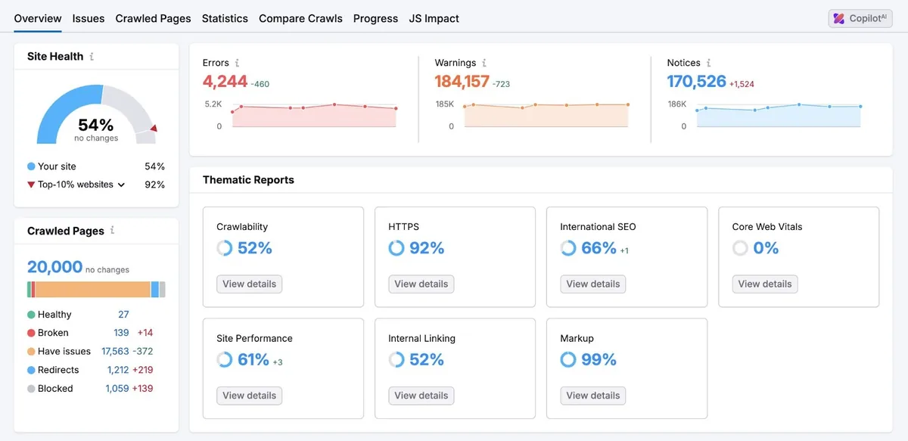This screenshot has width=908, height=441.
Task: Click the Notices count 170,526
Action: [x=696, y=81]
